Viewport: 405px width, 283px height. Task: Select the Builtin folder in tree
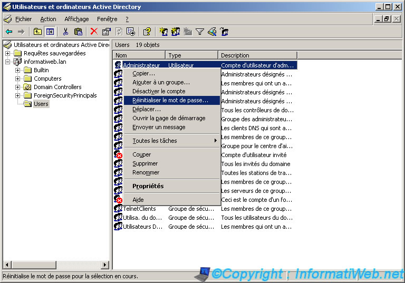(x=41, y=70)
